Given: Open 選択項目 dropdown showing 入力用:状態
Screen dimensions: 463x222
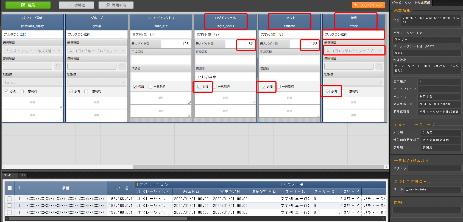Looking at the screenshot, I should click(354, 51).
